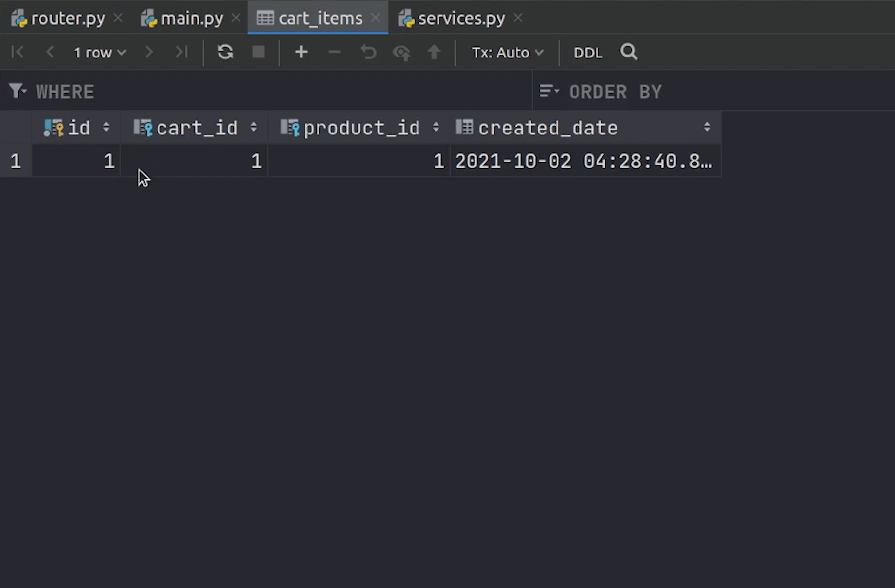
Task: Sort by the created_date column header
Action: (547, 128)
